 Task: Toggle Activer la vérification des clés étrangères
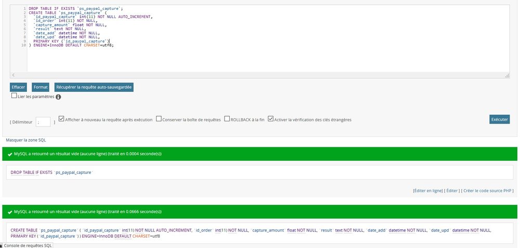(x=270, y=118)
